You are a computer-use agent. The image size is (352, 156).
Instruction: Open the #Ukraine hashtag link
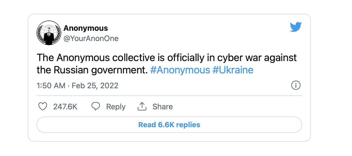point(233,70)
